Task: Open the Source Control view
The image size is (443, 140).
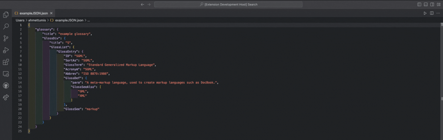Action: pyautogui.click(x=6, y=38)
